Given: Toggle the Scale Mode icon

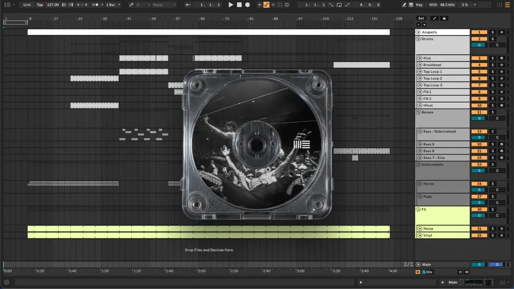Looking at the screenshot, I should tap(132, 5).
